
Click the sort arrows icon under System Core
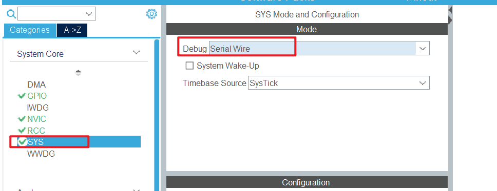78,73
